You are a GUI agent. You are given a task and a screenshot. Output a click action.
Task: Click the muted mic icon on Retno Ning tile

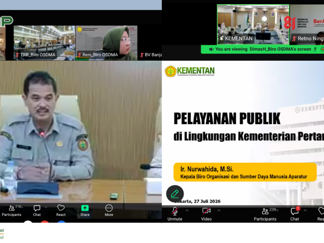294,38
